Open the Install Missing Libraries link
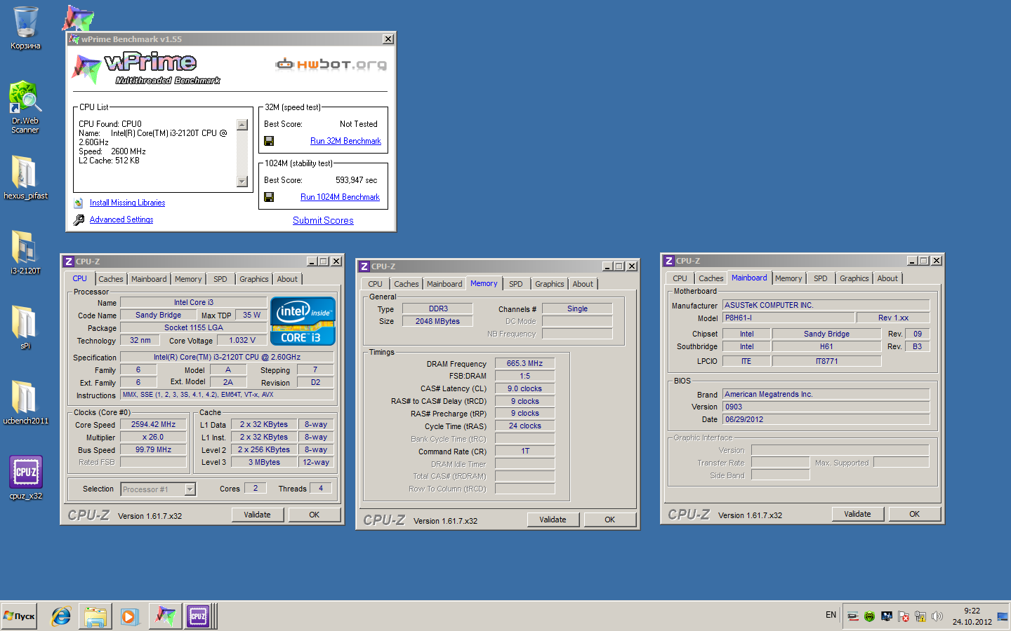The width and height of the screenshot is (1011, 631). click(x=127, y=203)
